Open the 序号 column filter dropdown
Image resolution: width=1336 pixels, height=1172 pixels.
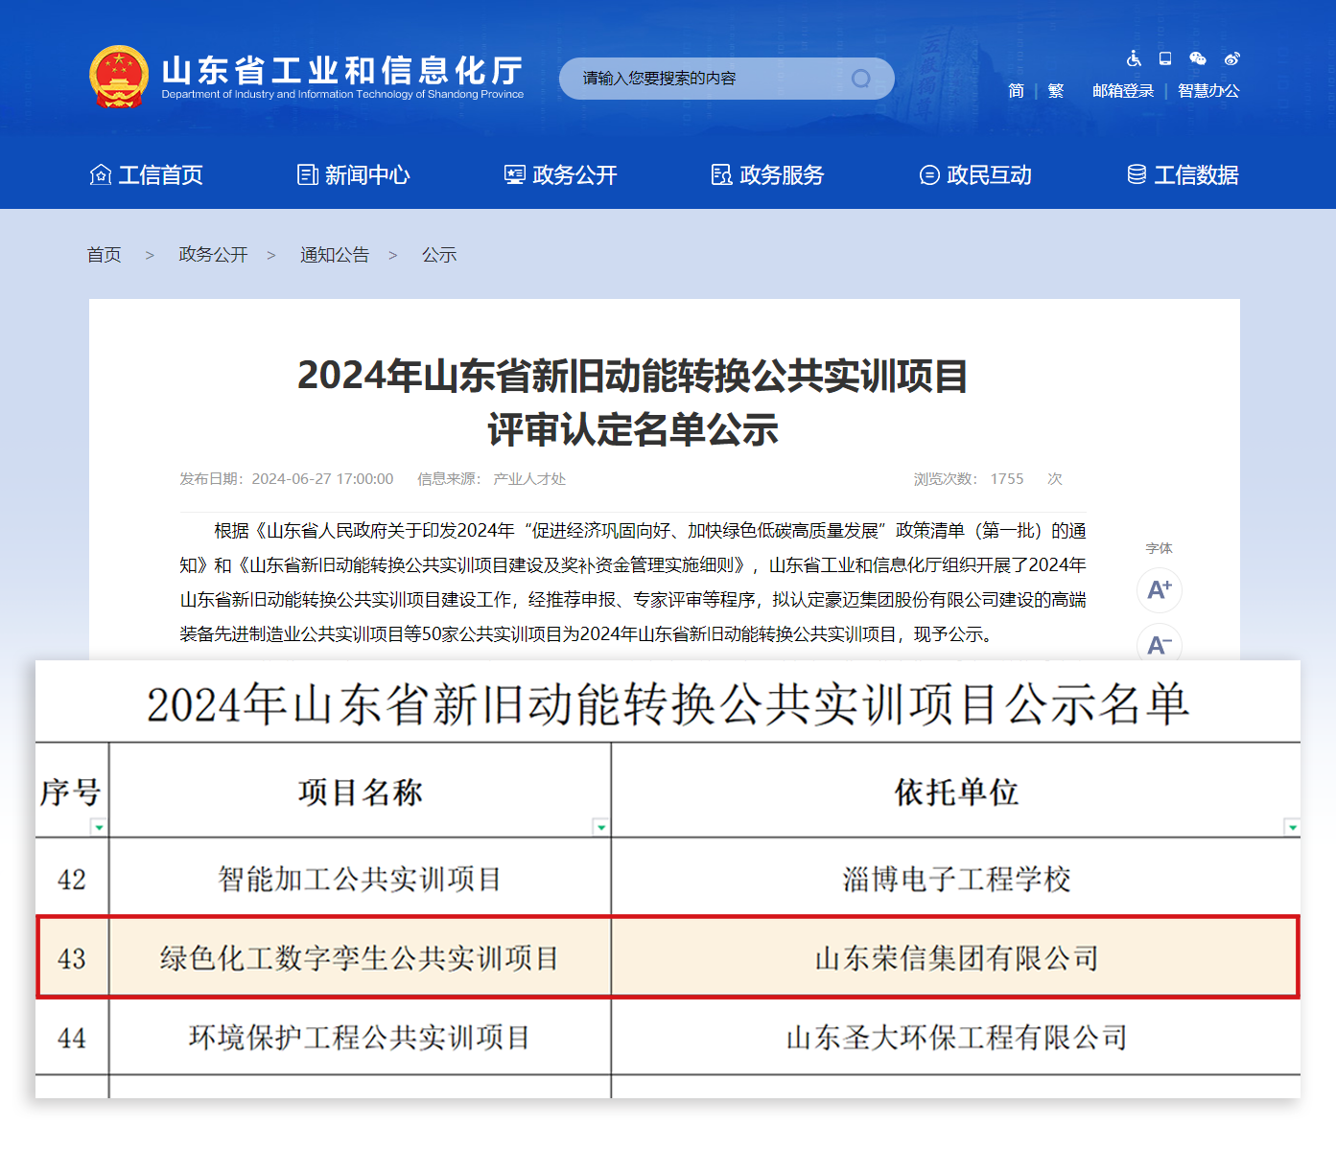(98, 827)
